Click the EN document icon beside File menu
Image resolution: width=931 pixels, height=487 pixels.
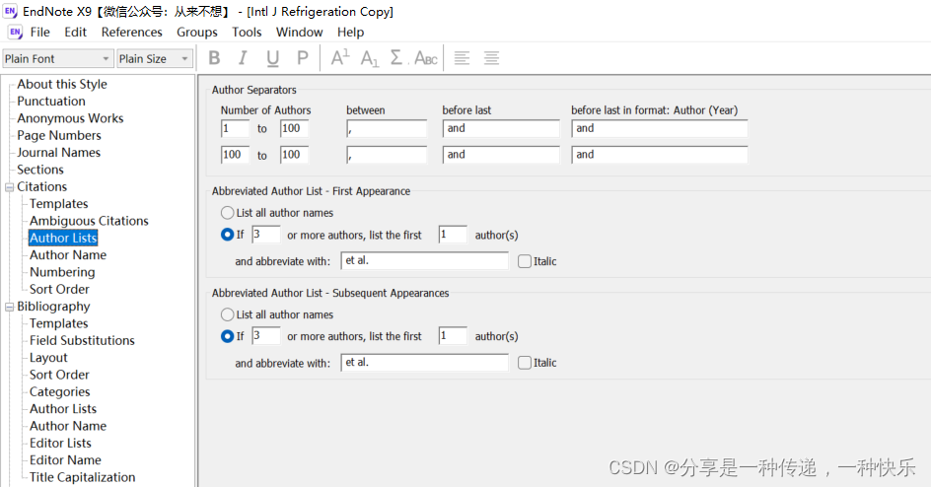point(16,32)
